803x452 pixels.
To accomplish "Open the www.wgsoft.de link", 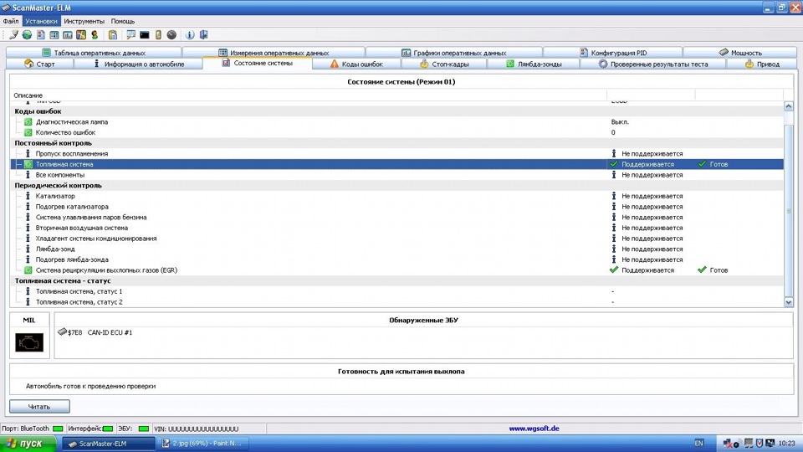I will [x=534, y=429].
